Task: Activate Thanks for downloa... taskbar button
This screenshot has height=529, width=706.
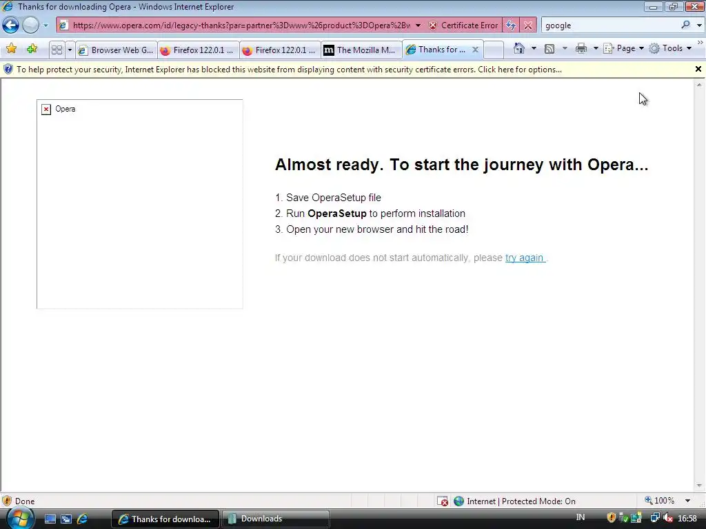Action: [x=165, y=519]
